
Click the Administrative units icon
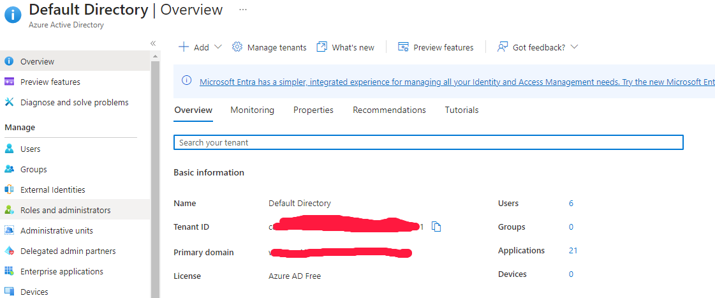point(9,230)
